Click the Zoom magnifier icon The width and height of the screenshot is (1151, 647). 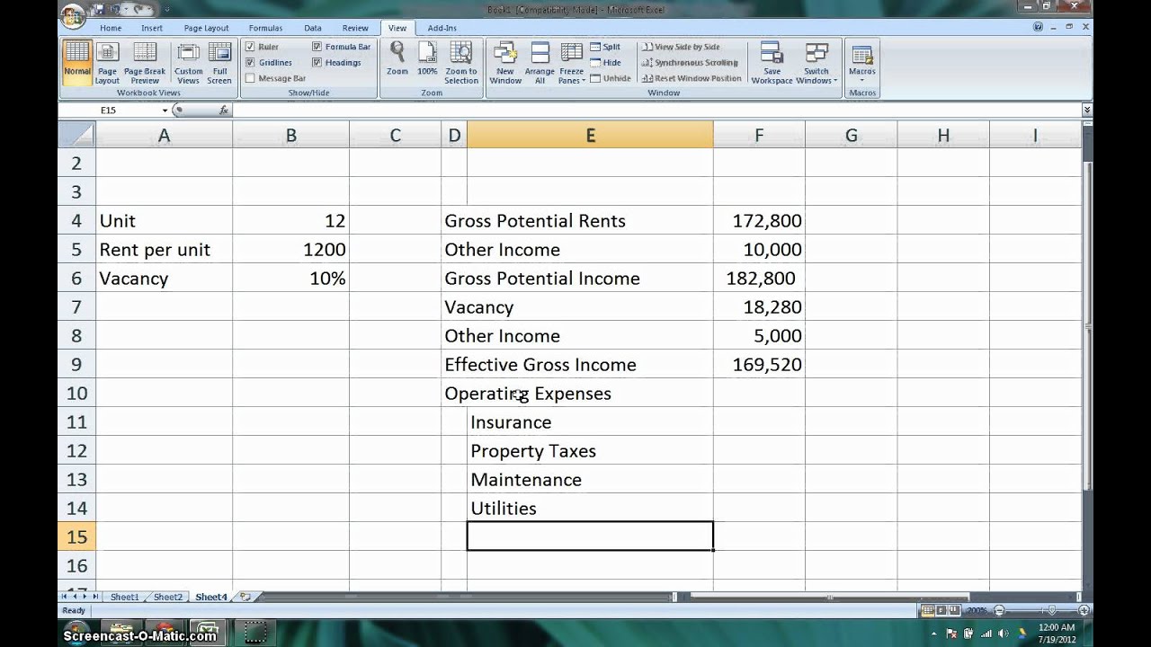click(397, 58)
